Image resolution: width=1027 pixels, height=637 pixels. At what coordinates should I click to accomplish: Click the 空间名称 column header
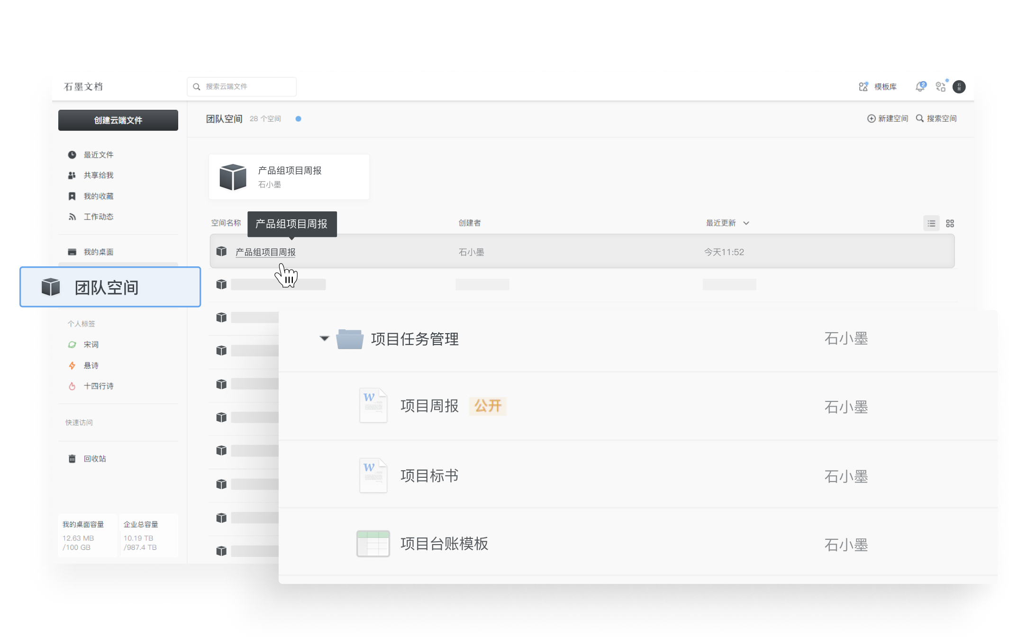[x=226, y=223]
